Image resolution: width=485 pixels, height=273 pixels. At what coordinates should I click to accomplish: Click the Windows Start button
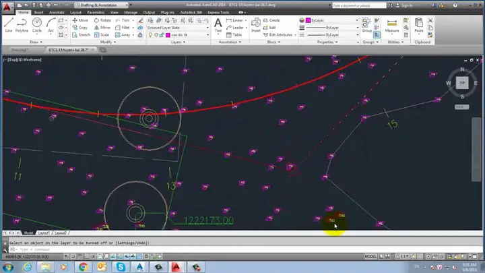[7, 267]
